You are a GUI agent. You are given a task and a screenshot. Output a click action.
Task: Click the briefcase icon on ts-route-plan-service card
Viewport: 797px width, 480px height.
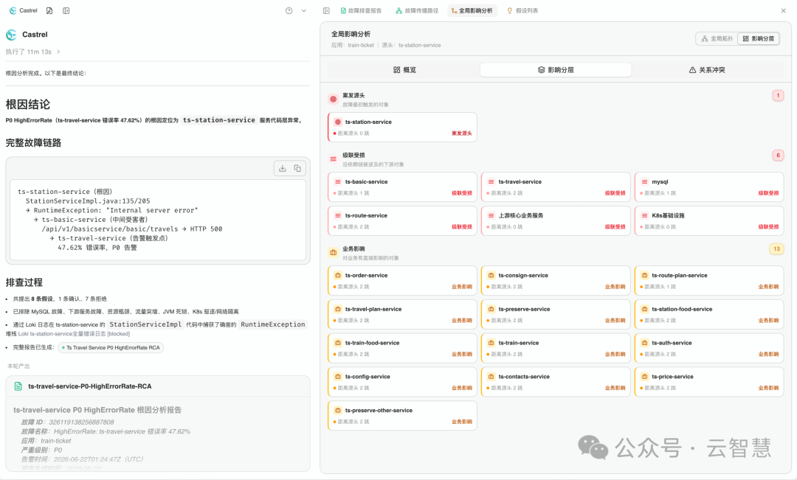(x=644, y=275)
